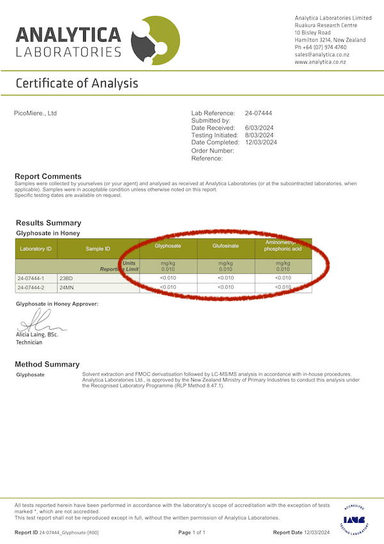Viewport: 384px width, 544px height.
Task: Select the 'Certificate of Analysis' heading
Action: pyautogui.click(x=77, y=83)
